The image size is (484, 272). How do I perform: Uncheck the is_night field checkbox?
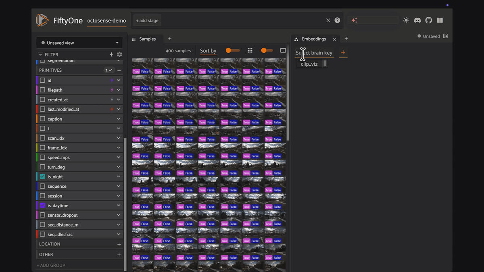coord(42,176)
